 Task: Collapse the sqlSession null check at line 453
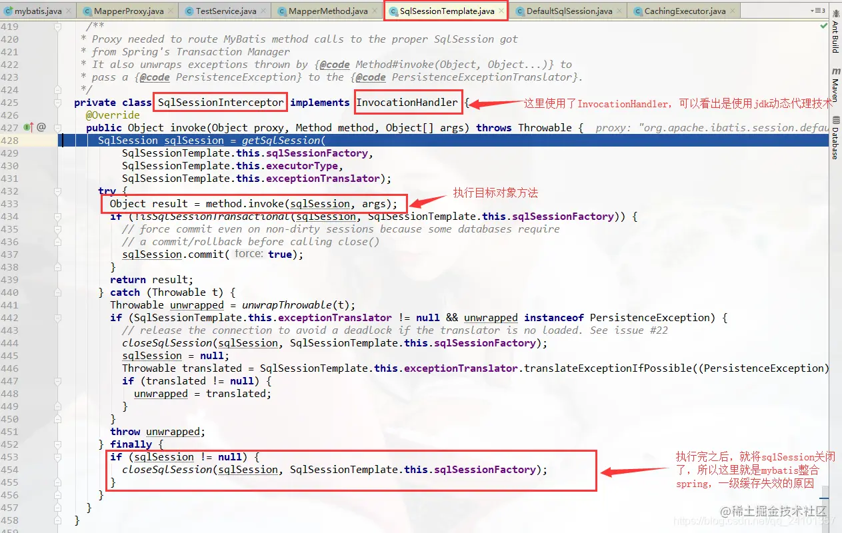(58, 457)
